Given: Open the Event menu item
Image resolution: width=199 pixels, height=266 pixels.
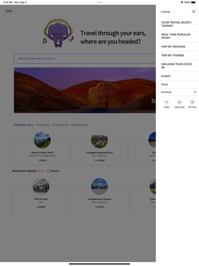Looking at the screenshot, I should click(x=179, y=76).
